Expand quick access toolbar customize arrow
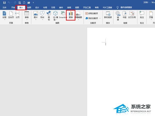The image size is (155, 116). pyautogui.click(x=33, y=3)
